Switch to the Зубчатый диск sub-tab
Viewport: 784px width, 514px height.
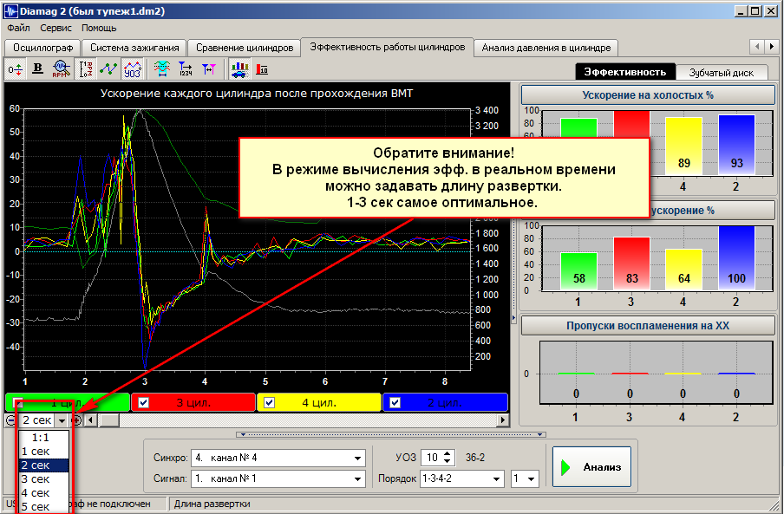tap(721, 73)
